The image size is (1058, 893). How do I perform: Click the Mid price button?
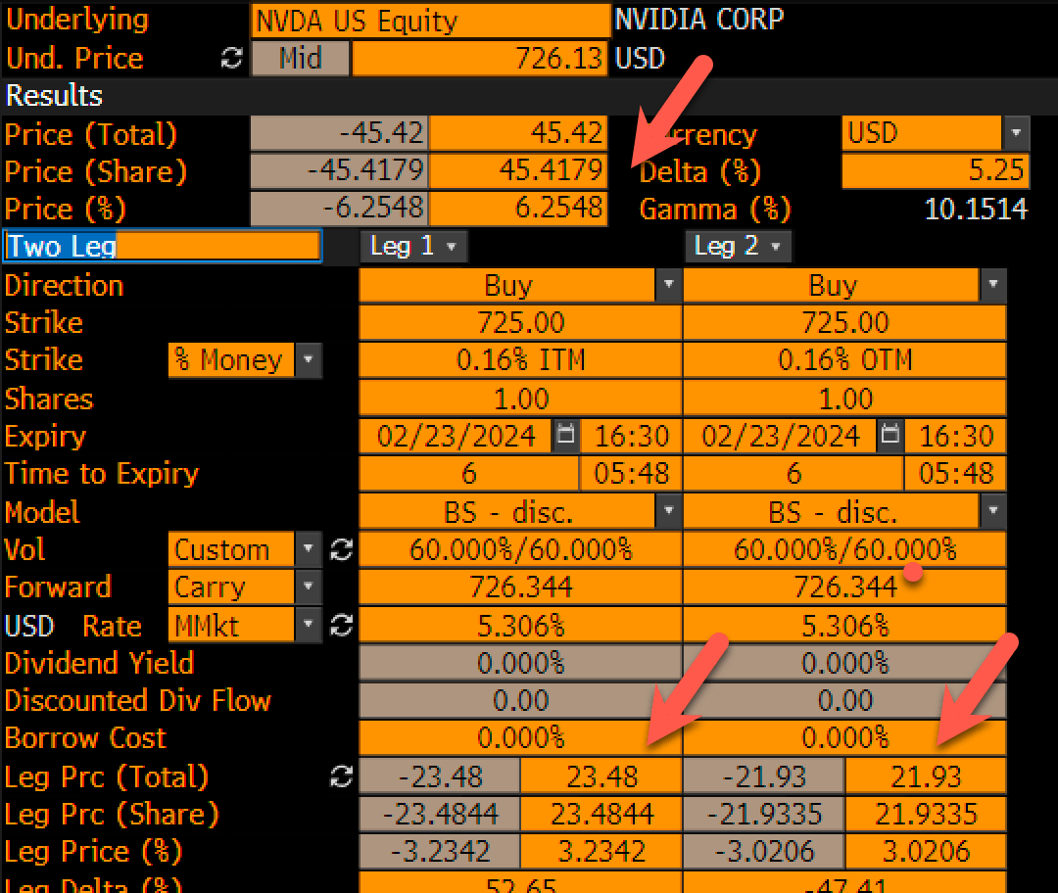click(300, 59)
